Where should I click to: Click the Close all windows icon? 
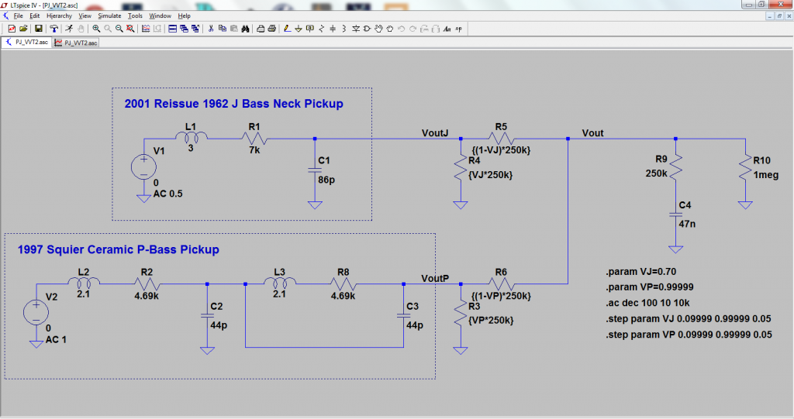[195, 29]
